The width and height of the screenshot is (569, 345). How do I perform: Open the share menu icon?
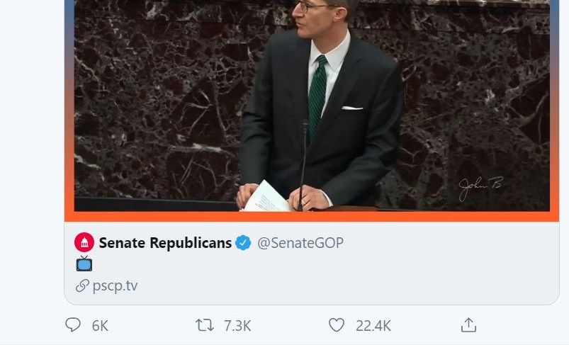(x=468, y=325)
